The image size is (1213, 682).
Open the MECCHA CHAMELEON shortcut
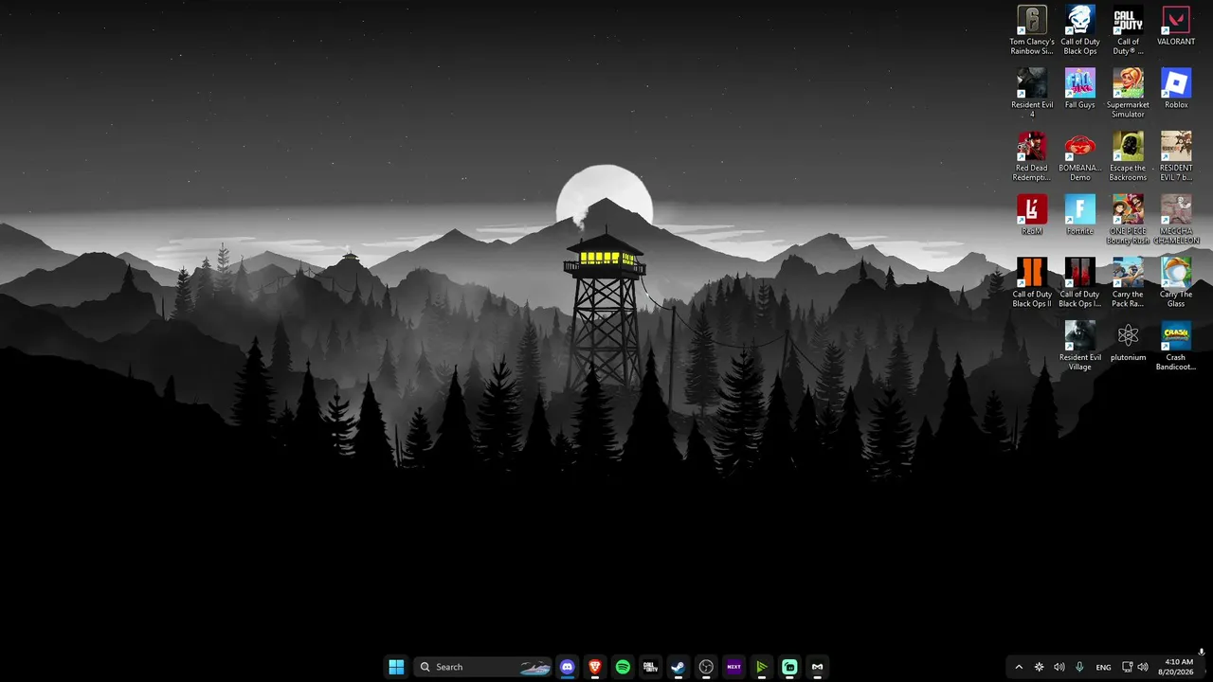(x=1176, y=220)
